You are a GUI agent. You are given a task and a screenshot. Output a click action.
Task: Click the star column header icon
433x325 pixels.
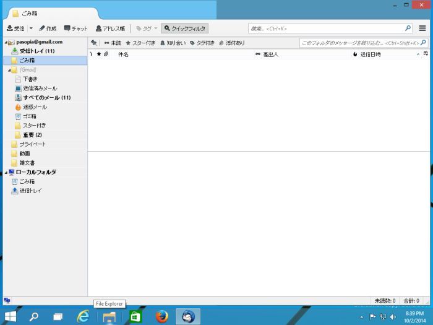[98, 54]
